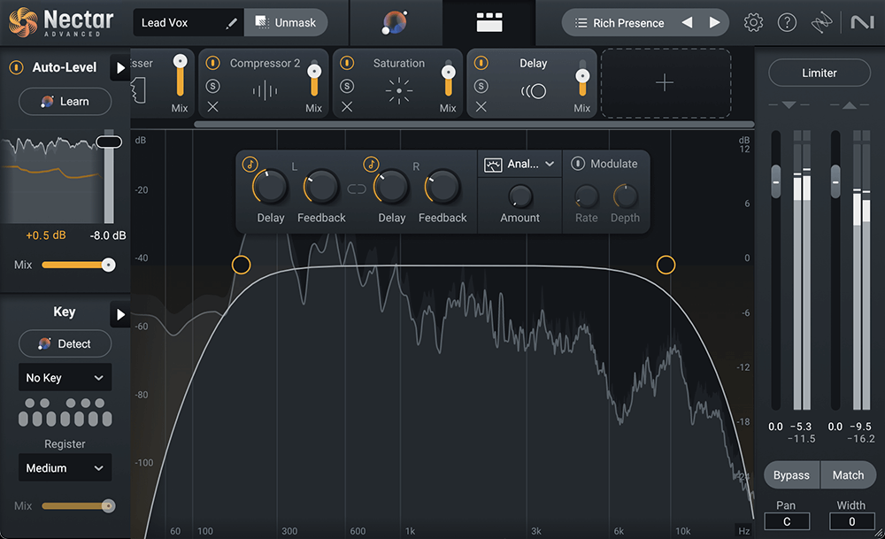Open the Analog mode dropdown in Delay
This screenshot has width=885, height=539.
pyautogui.click(x=519, y=164)
